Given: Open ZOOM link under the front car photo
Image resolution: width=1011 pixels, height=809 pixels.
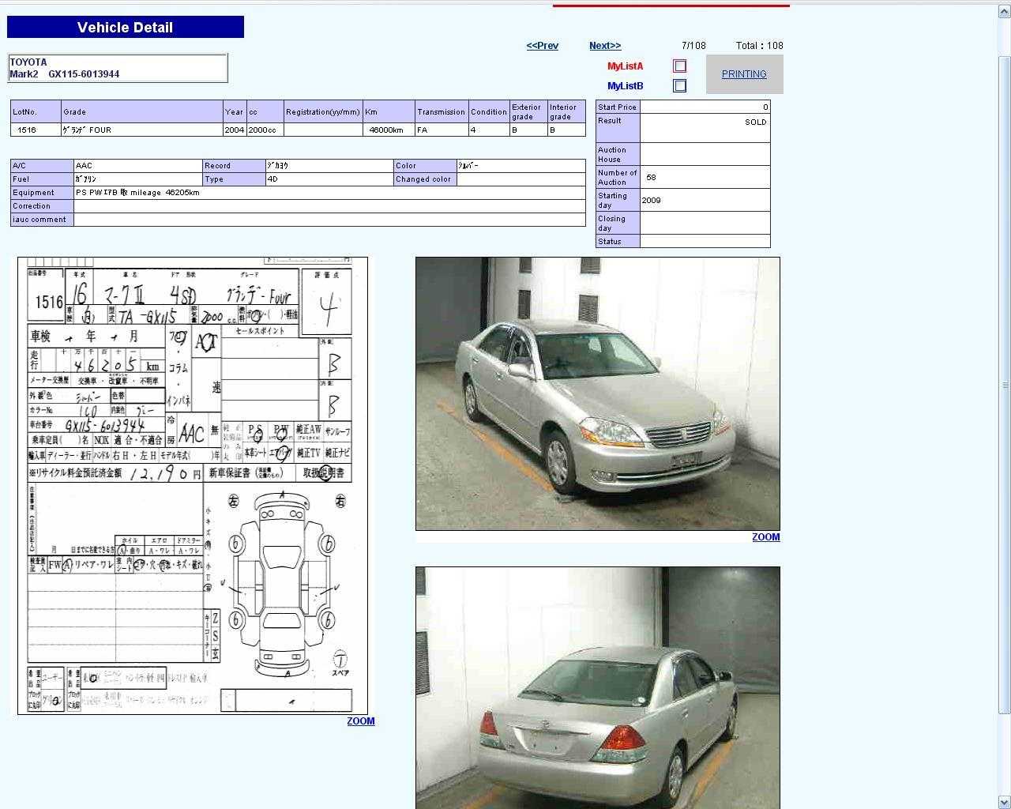Looking at the screenshot, I should click(765, 537).
